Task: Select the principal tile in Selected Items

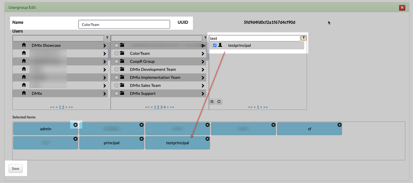Action: (x=112, y=143)
